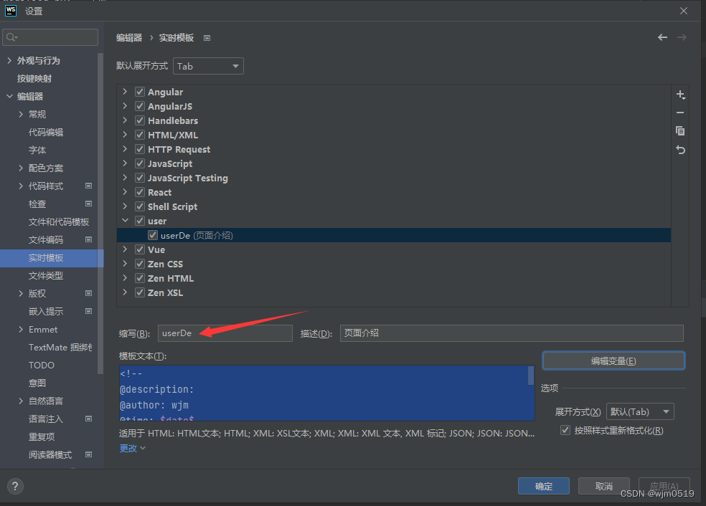The height and width of the screenshot is (506, 706).
Task: Expand 外观与行为 in settings sidebar
Action: pos(9,60)
